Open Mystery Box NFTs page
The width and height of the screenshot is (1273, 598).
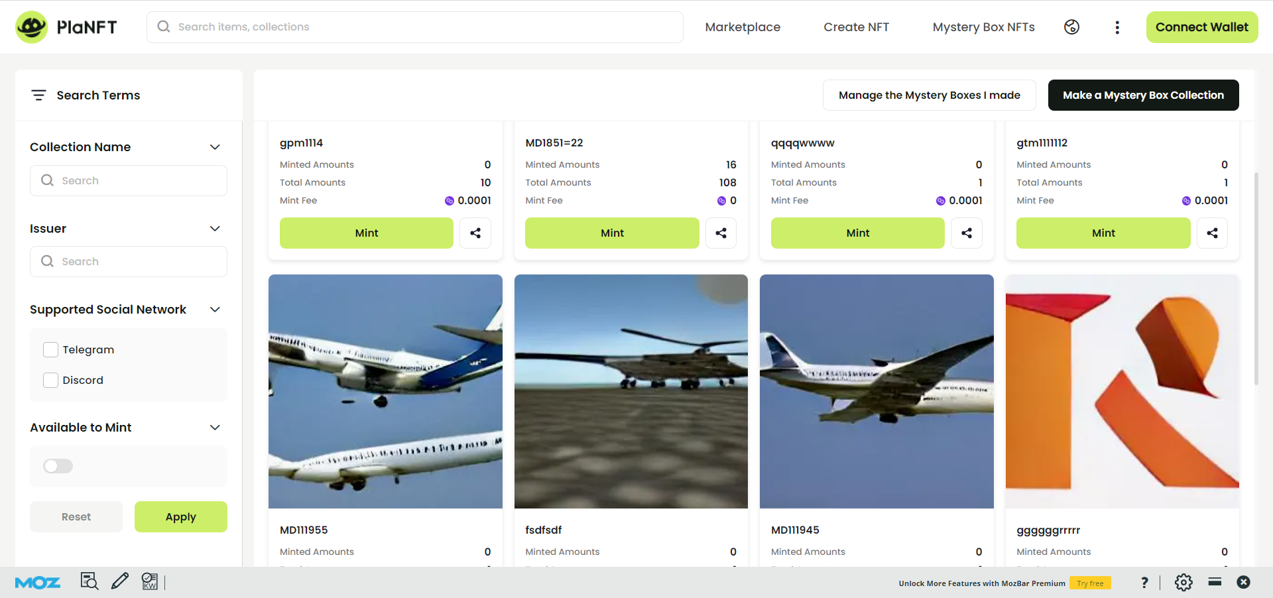coord(983,27)
